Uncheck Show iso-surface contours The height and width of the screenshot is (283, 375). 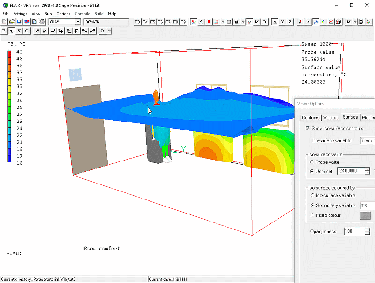[x=307, y=128]
